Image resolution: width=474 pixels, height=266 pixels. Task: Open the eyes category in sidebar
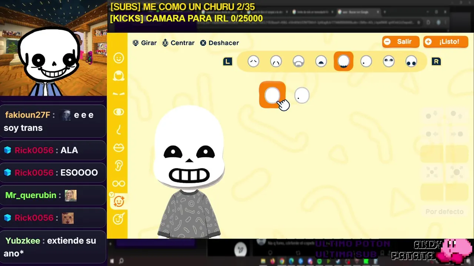click(118, 112)
